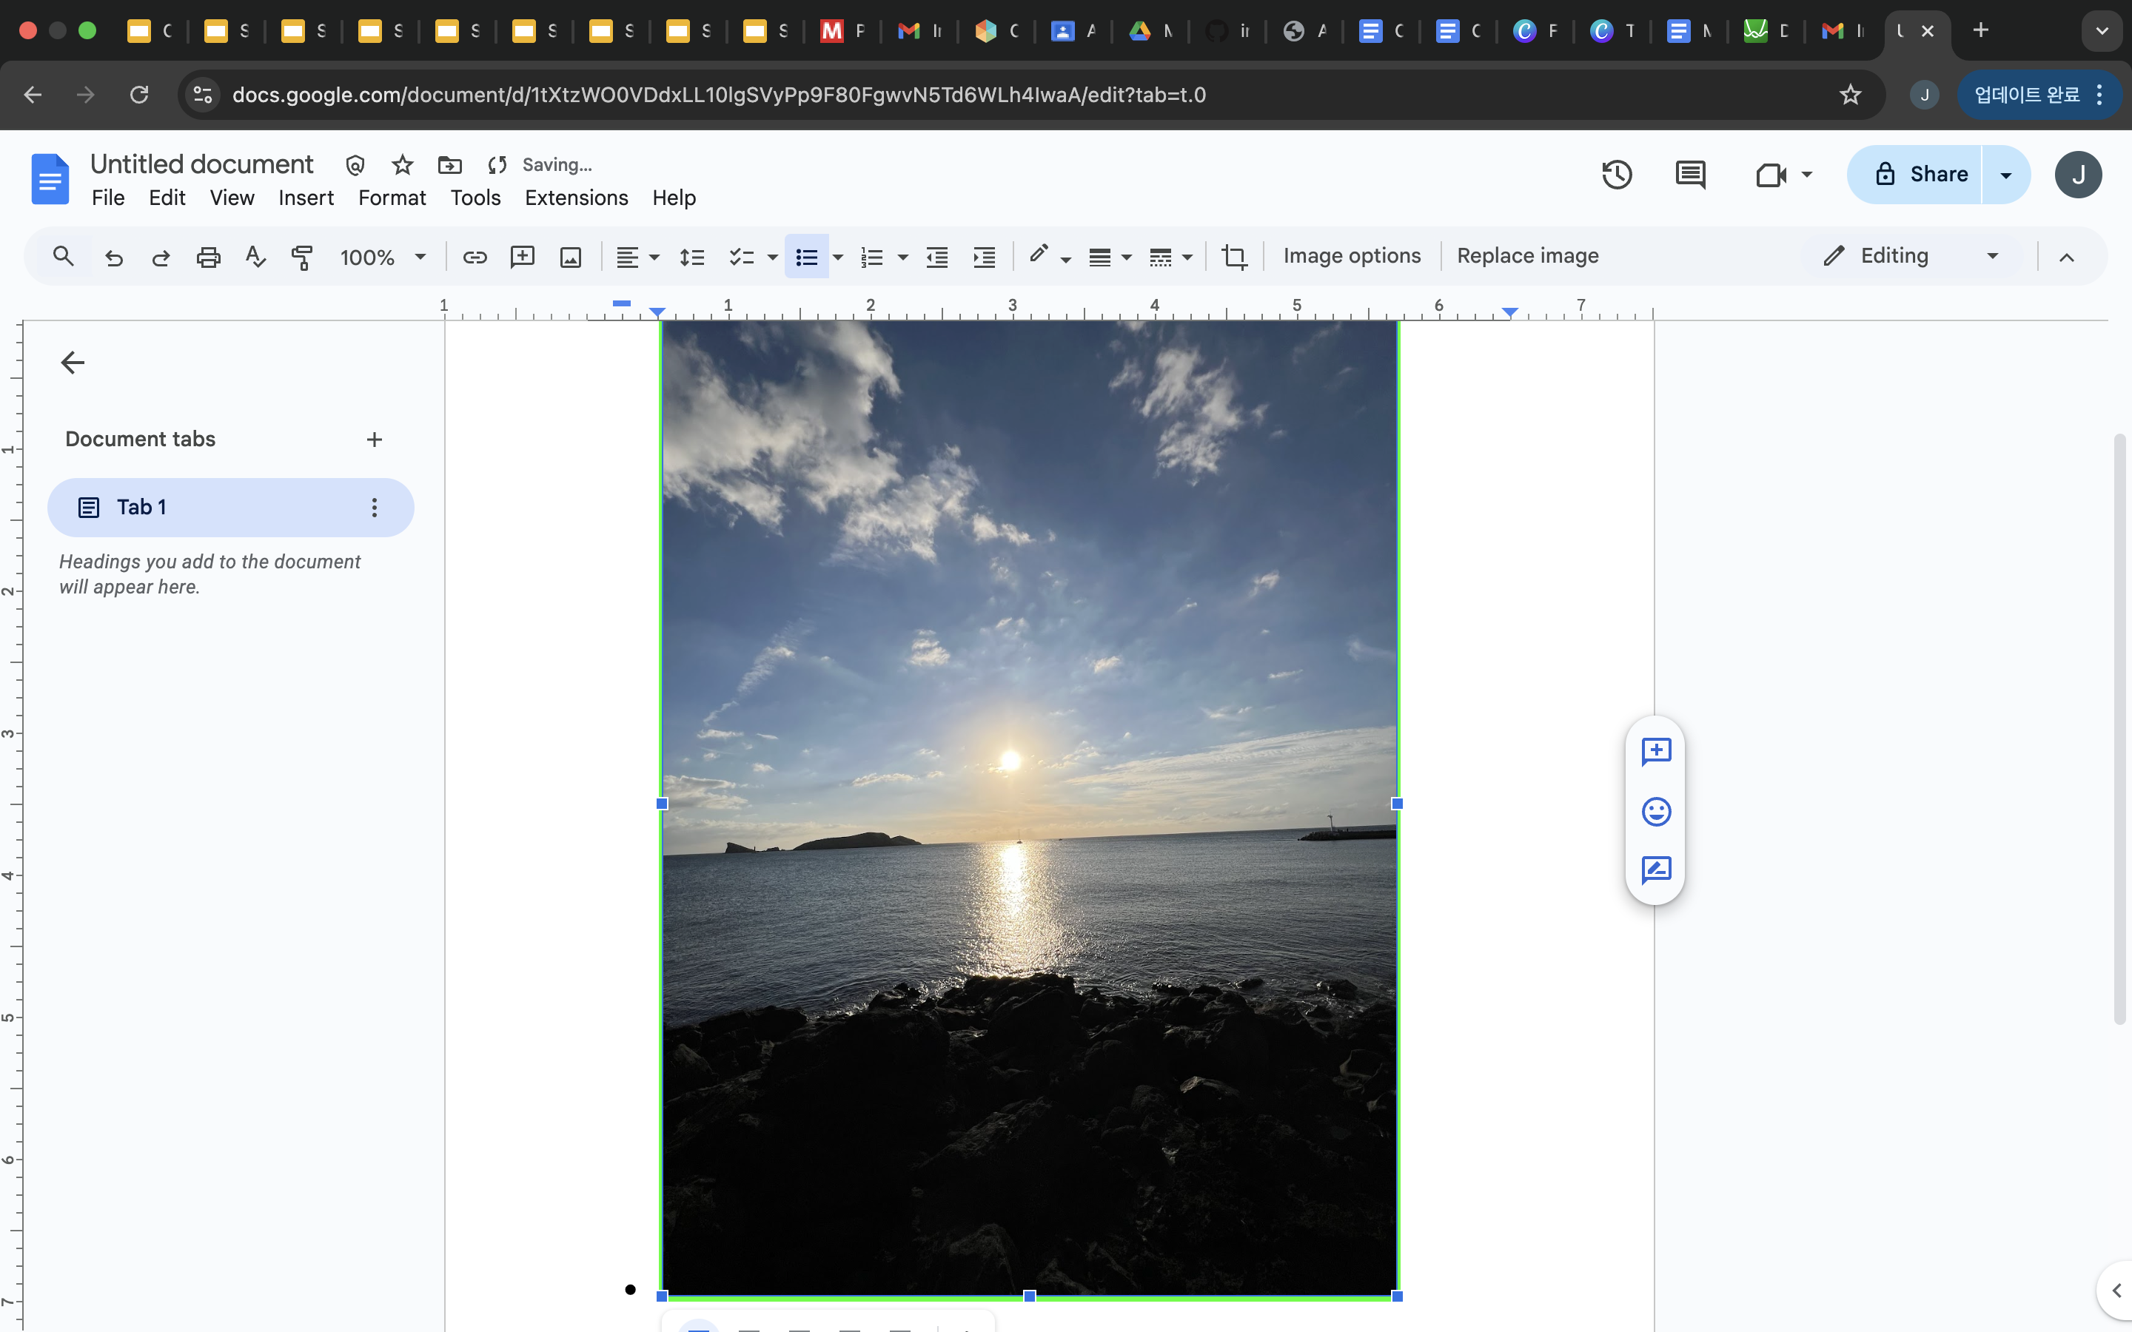Expand the Editing mode dropdown

coord(1992,255)
